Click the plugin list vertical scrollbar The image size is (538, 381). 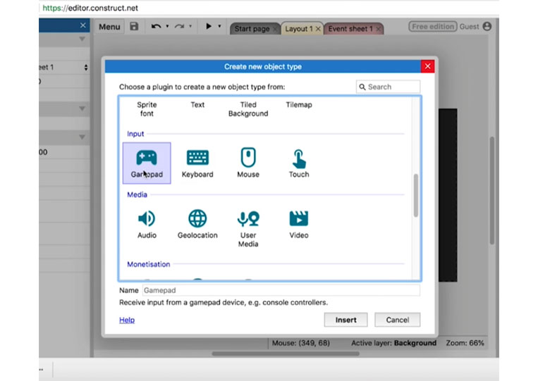point(416,195)
